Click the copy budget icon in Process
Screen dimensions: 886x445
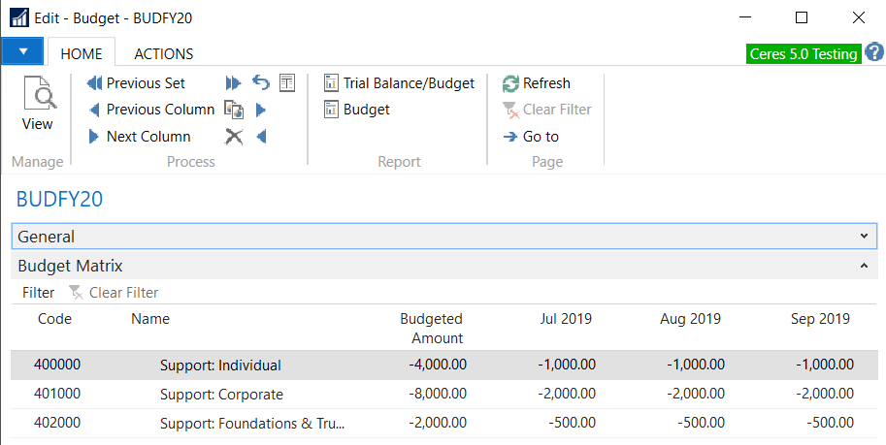(234, 110)
